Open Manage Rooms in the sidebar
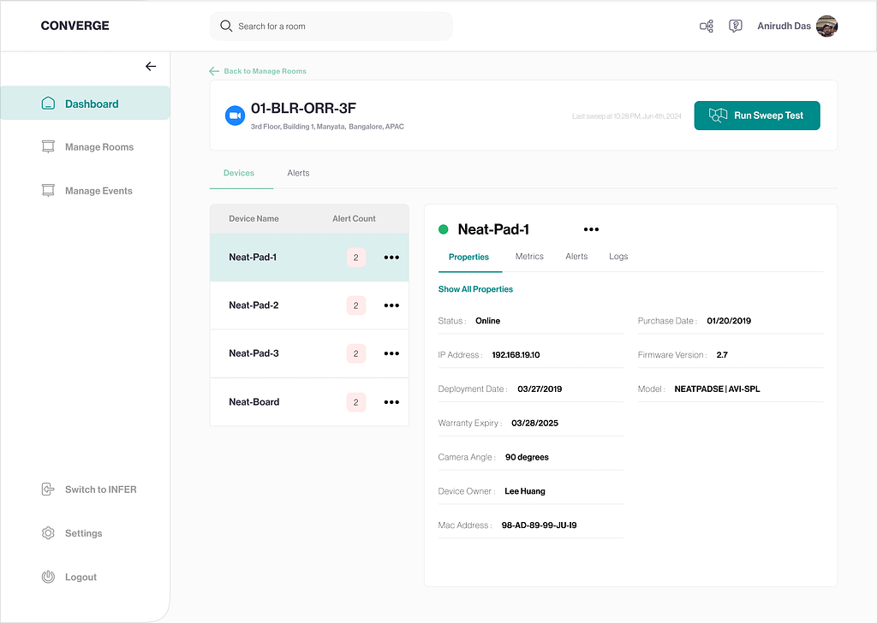This screenshot has width=877, height=623. (99, 147)
